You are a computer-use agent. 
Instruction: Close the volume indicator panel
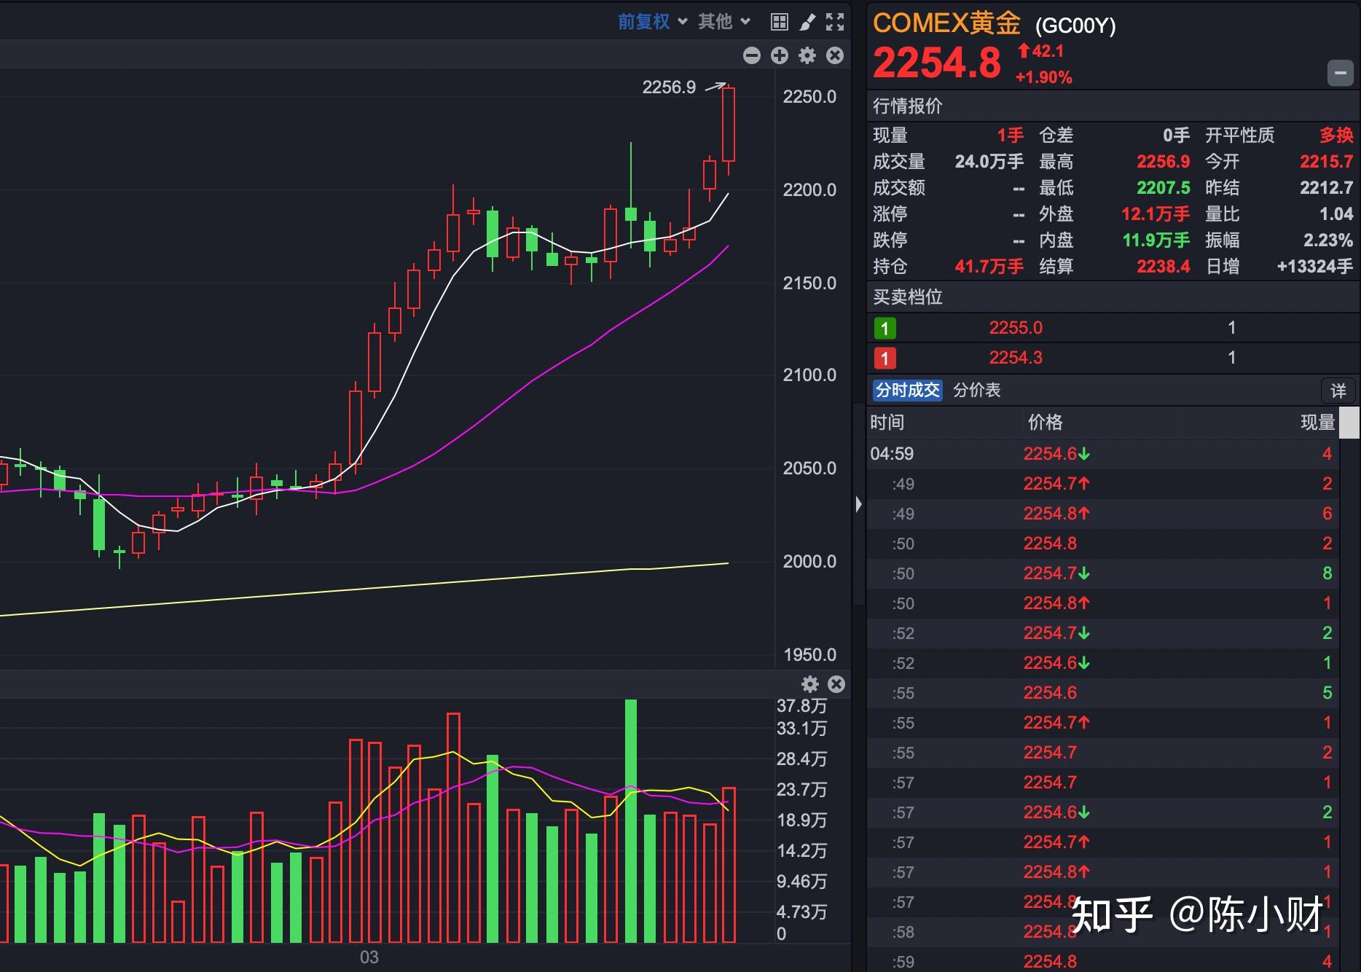[836, 684]
